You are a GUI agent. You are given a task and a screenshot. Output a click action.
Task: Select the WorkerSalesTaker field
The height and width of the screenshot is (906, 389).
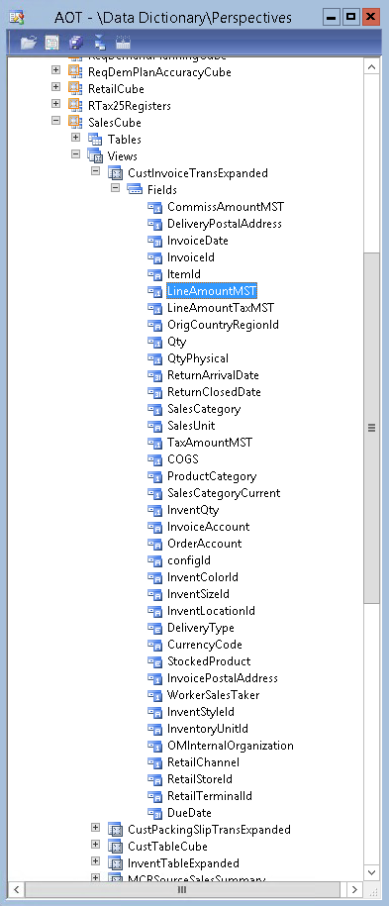pos(213,694)
